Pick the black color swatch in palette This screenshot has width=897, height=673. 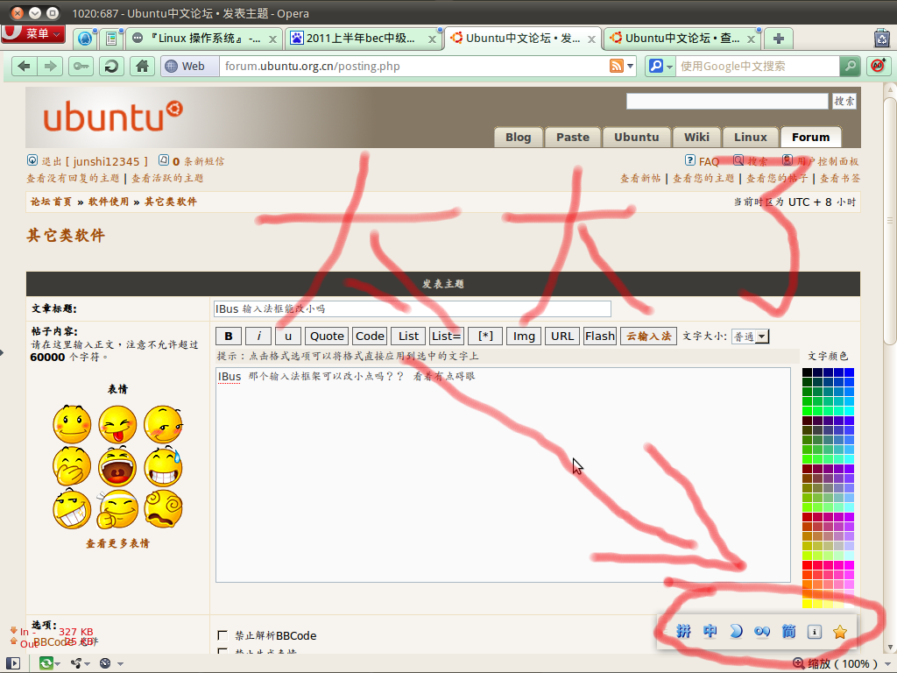coord(807,372)
